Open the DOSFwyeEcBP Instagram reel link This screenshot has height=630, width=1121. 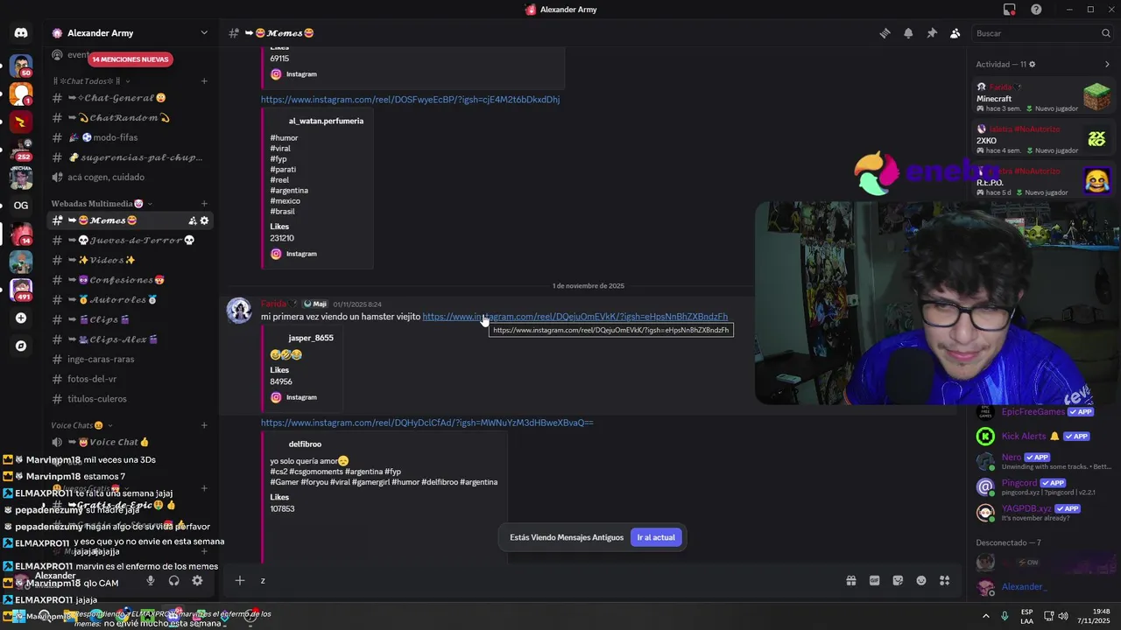tap(410, 100)
